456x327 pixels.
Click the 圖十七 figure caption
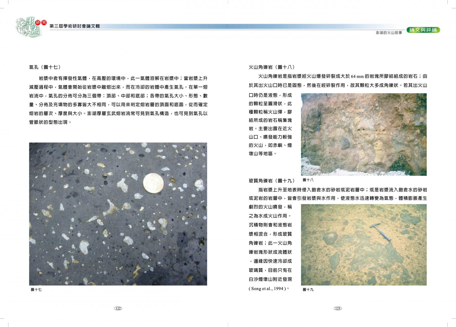(x=36, y=289)
